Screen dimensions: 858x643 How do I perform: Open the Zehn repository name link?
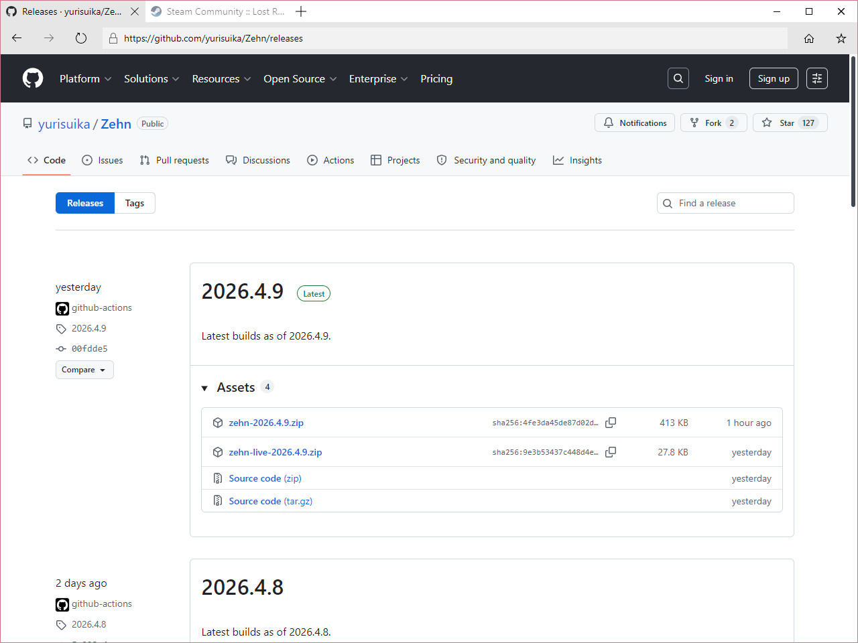point(116,124)
